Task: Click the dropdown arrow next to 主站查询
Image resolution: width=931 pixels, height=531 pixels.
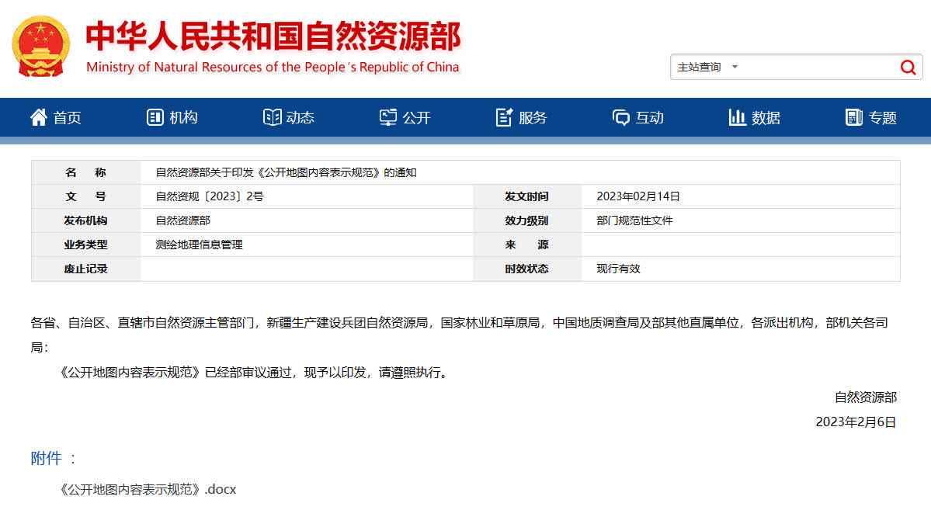Action: pyautogui.click(x=735, y=68)
